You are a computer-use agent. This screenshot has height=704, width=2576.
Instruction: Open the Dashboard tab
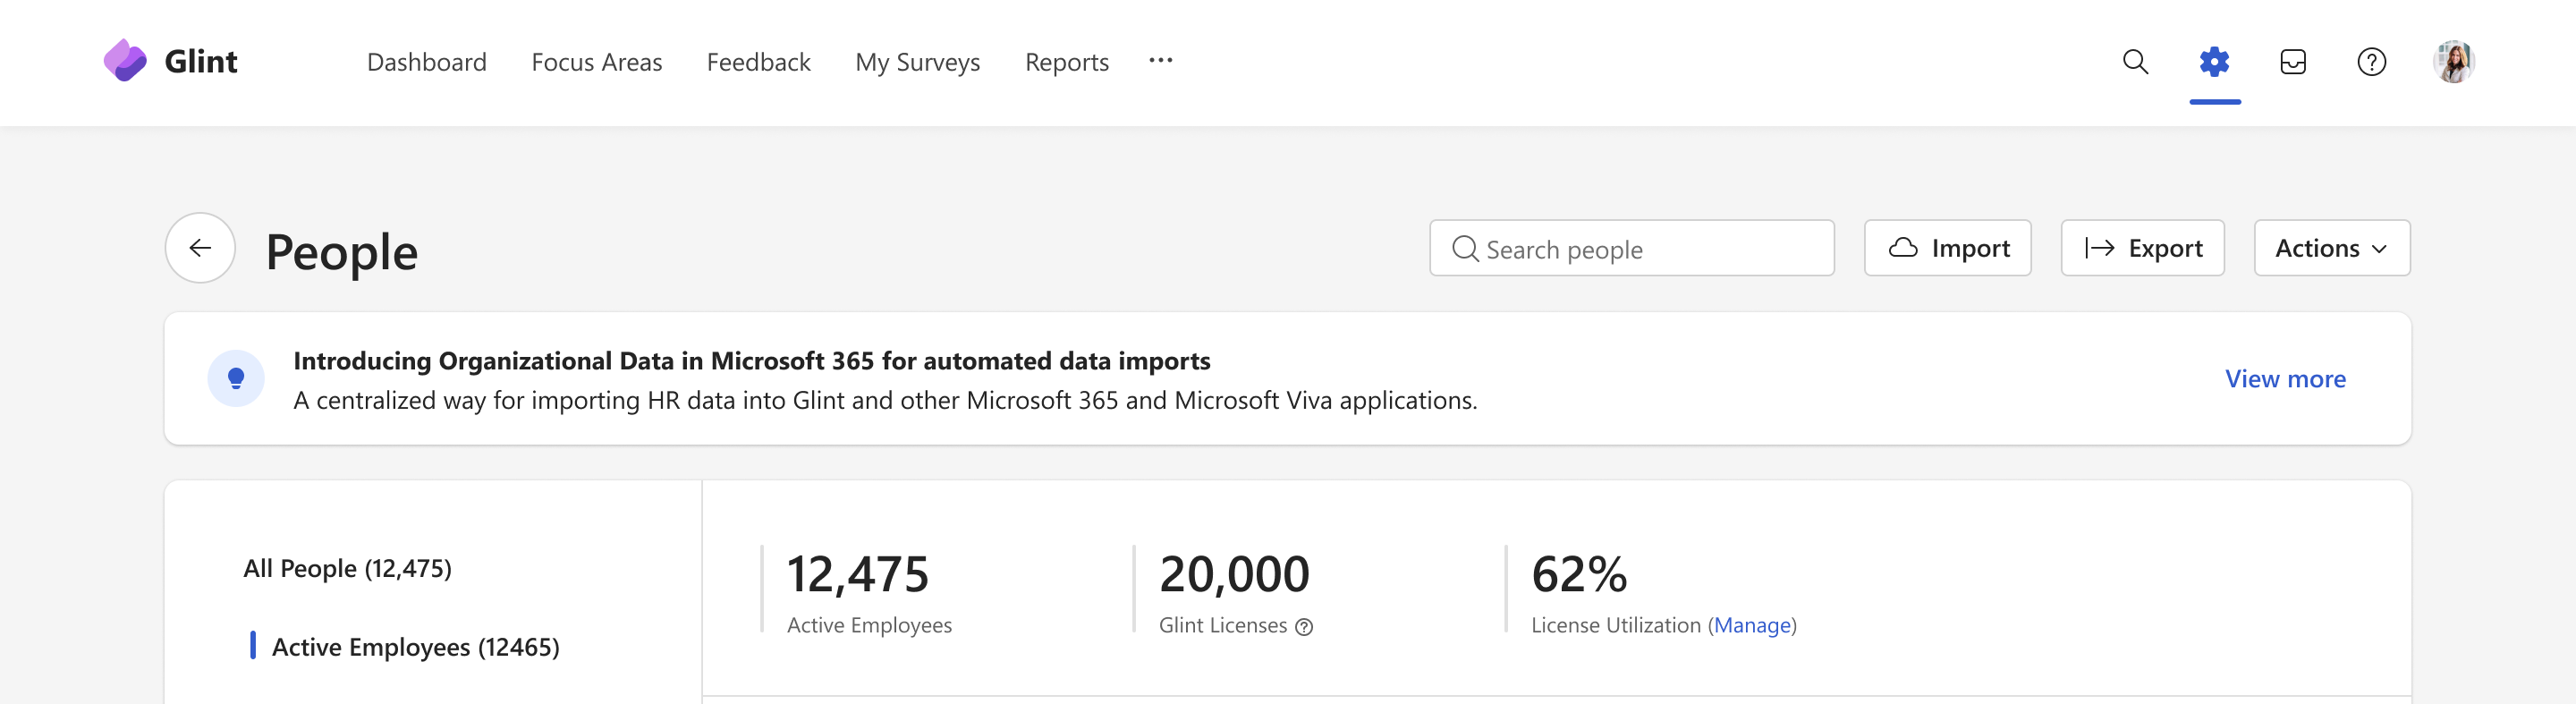pos(426,62)
